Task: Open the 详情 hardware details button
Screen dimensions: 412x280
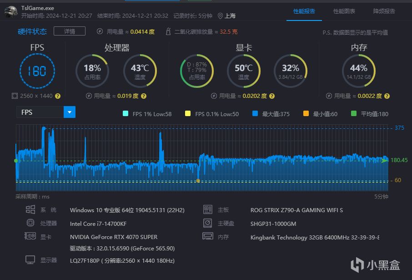Action: click(70, 31)
